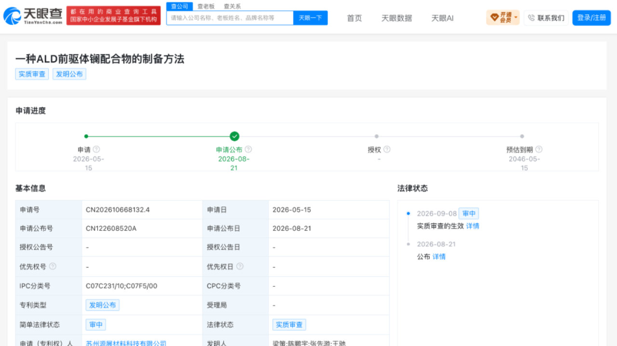
Task: Click the 申请 progress start dot
Action: [x=86, y=136]
